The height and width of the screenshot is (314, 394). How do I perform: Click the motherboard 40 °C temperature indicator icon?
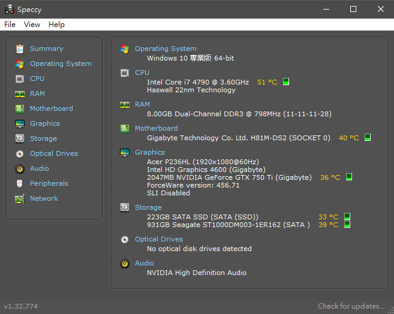[368, 137]
